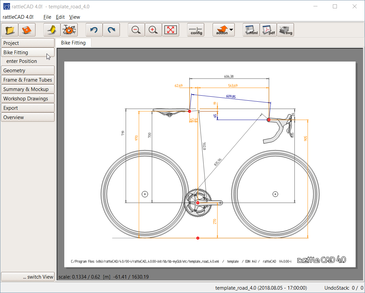The height and width of the screenshot is (293, 365).
Task: Export drawing as svg
Action: click(x=286, y=30)
